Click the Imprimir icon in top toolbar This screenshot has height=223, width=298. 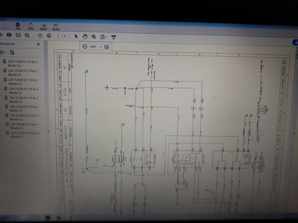coord(44,27)
